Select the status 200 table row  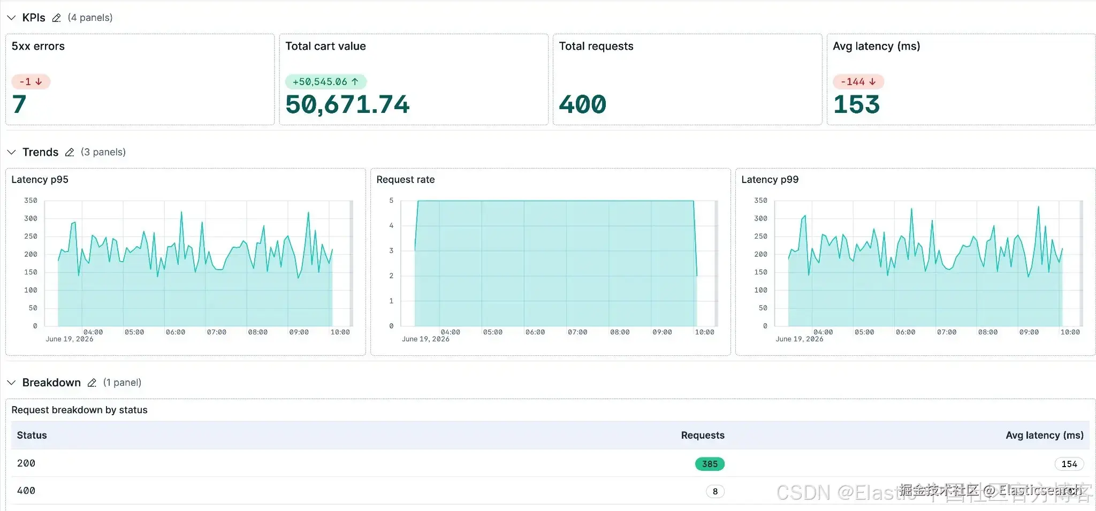(550, 463)
